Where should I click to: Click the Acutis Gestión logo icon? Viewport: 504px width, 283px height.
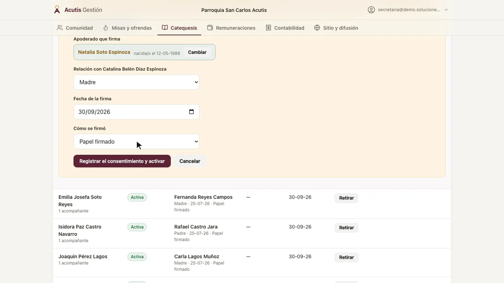[x=57, y=10]
